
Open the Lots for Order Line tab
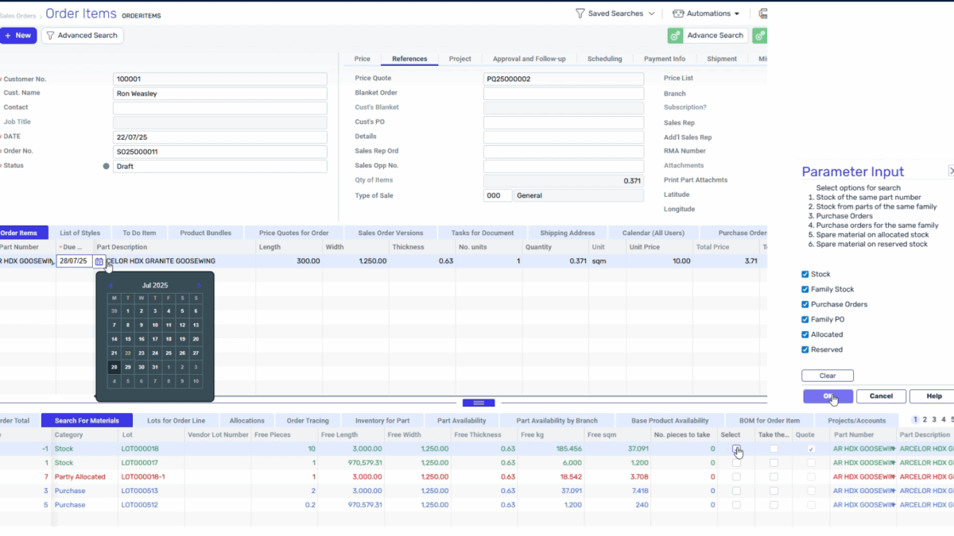(176, 421)
